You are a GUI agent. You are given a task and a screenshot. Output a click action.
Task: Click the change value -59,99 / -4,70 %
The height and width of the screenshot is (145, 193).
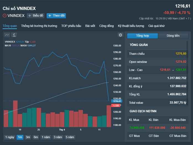177,12
